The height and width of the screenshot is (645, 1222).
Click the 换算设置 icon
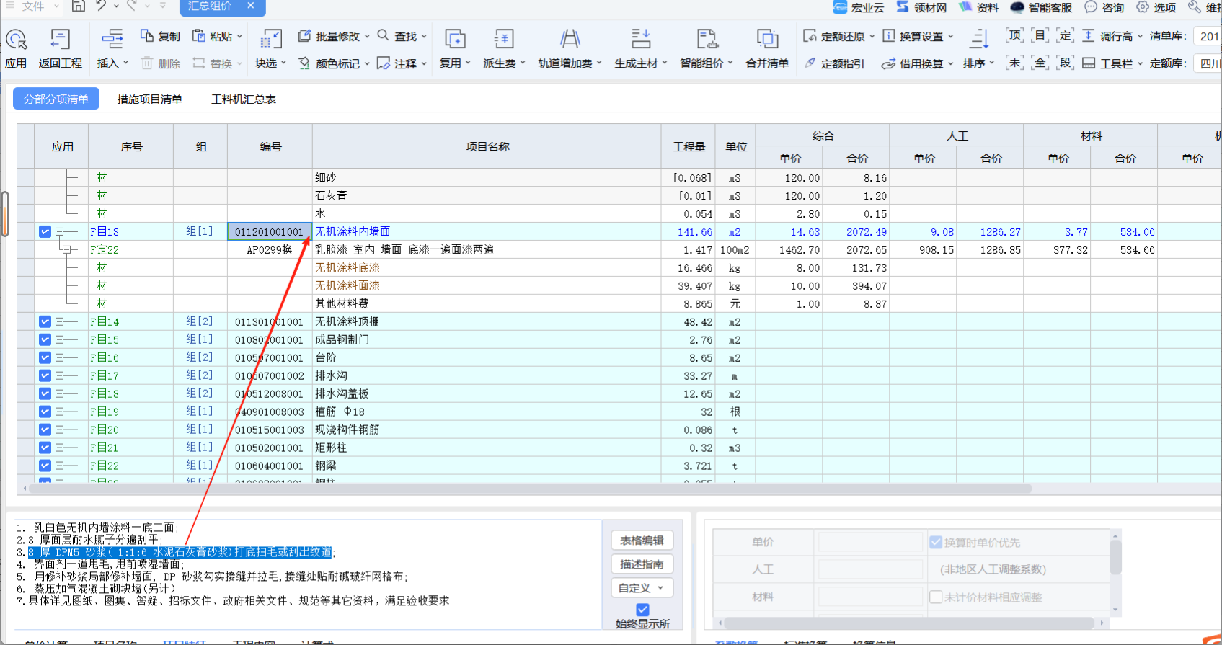889,36
